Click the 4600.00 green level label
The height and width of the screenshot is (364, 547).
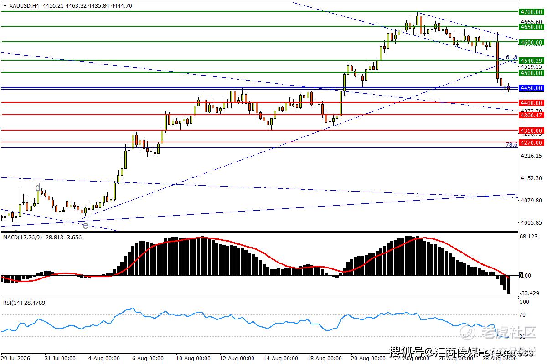[531, 43]
